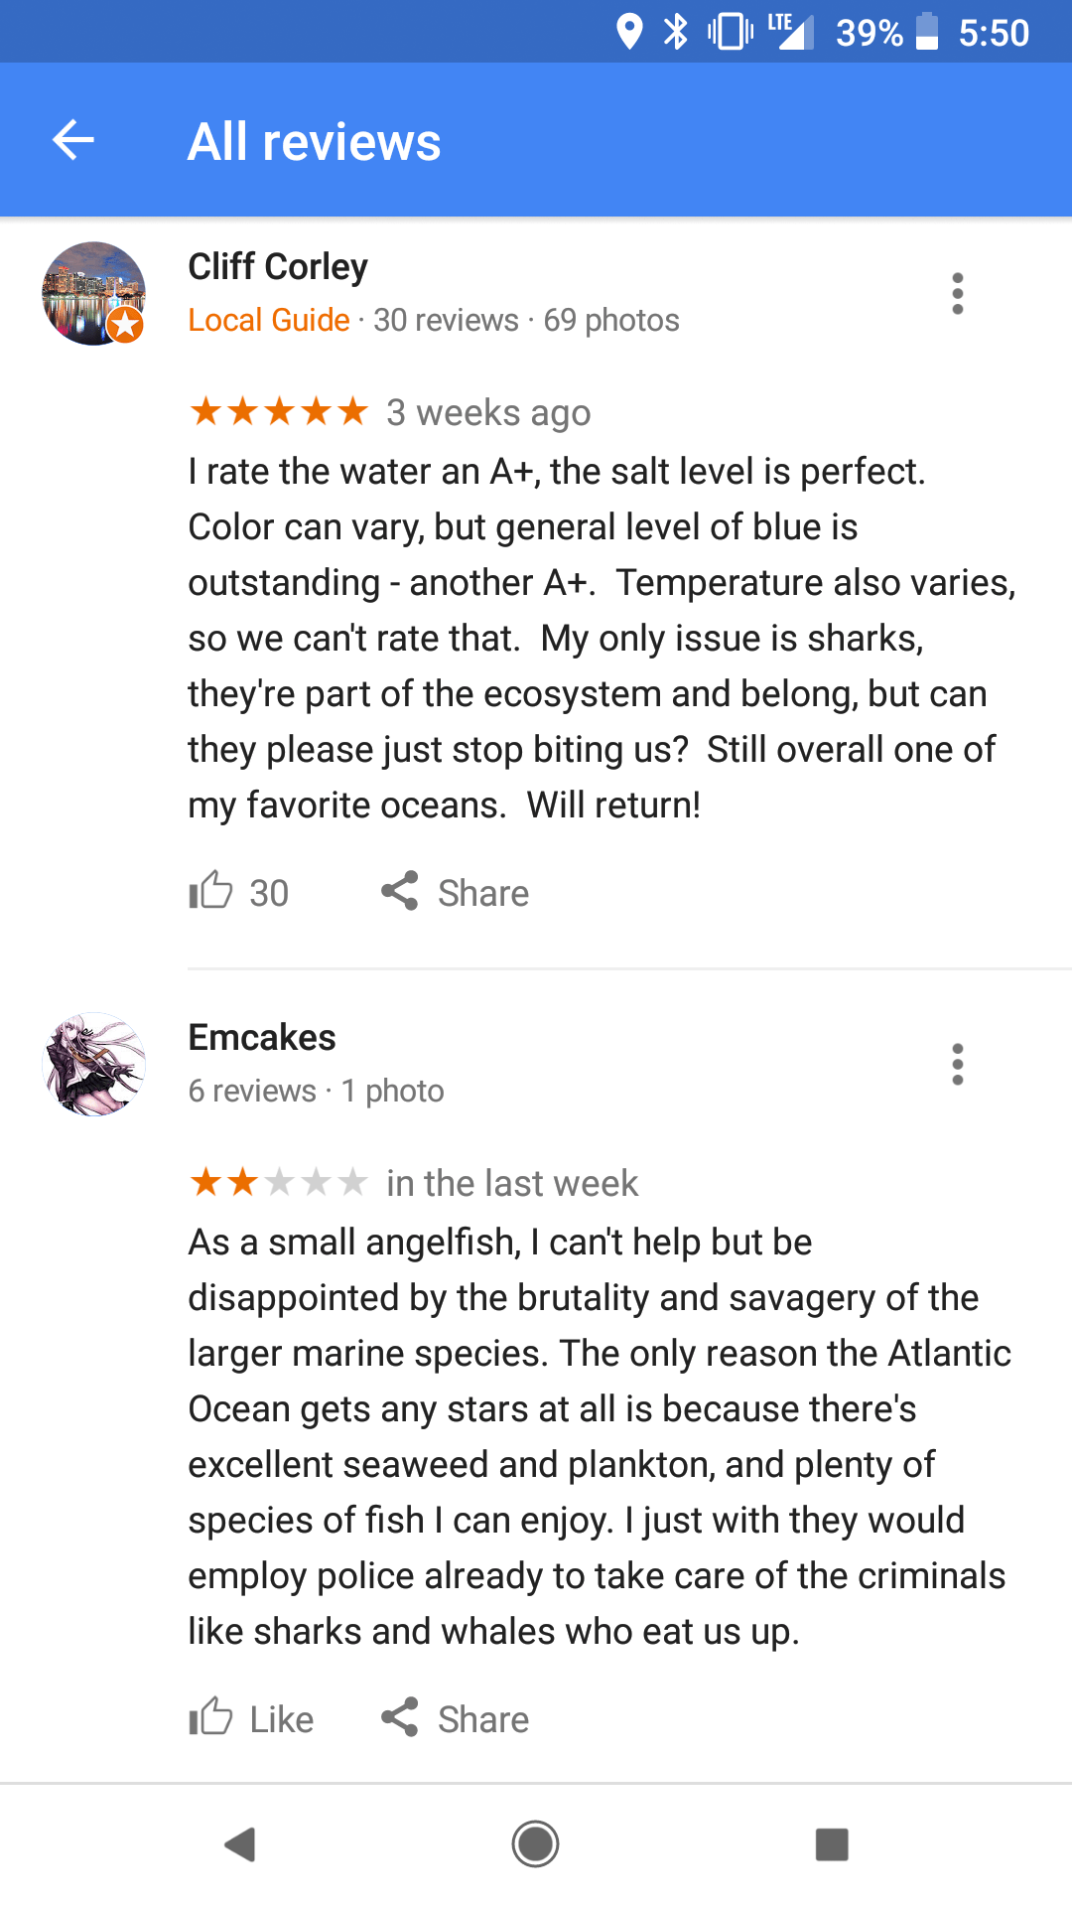Tap the location pin icon in the status bar
The image size is (1072, 1907).
pos(629,33)
